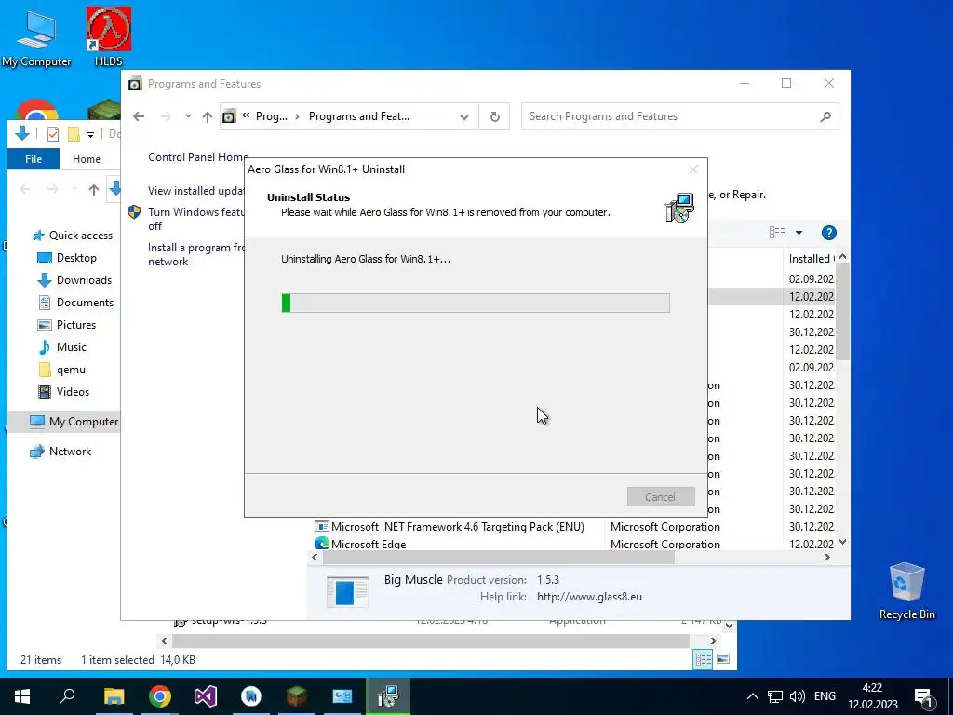Screen dimensions: 953x715
Task: Switch to the uninstaller taskbar icon
Action: click(x=388, y=696)
